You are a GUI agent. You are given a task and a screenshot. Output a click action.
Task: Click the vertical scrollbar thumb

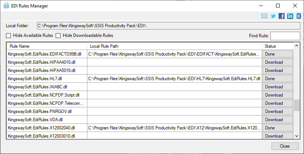pos(297,106)
